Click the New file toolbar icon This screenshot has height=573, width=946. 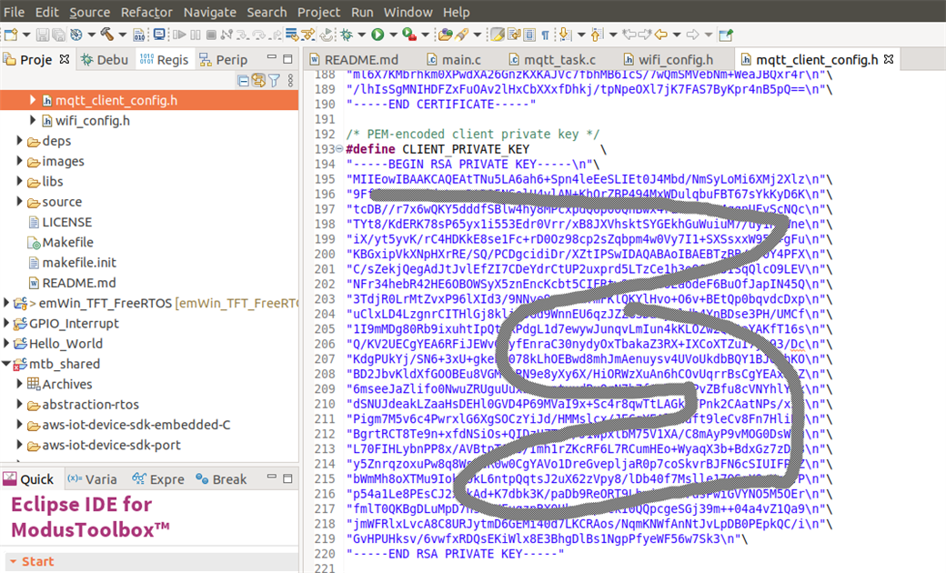point(11,35)
